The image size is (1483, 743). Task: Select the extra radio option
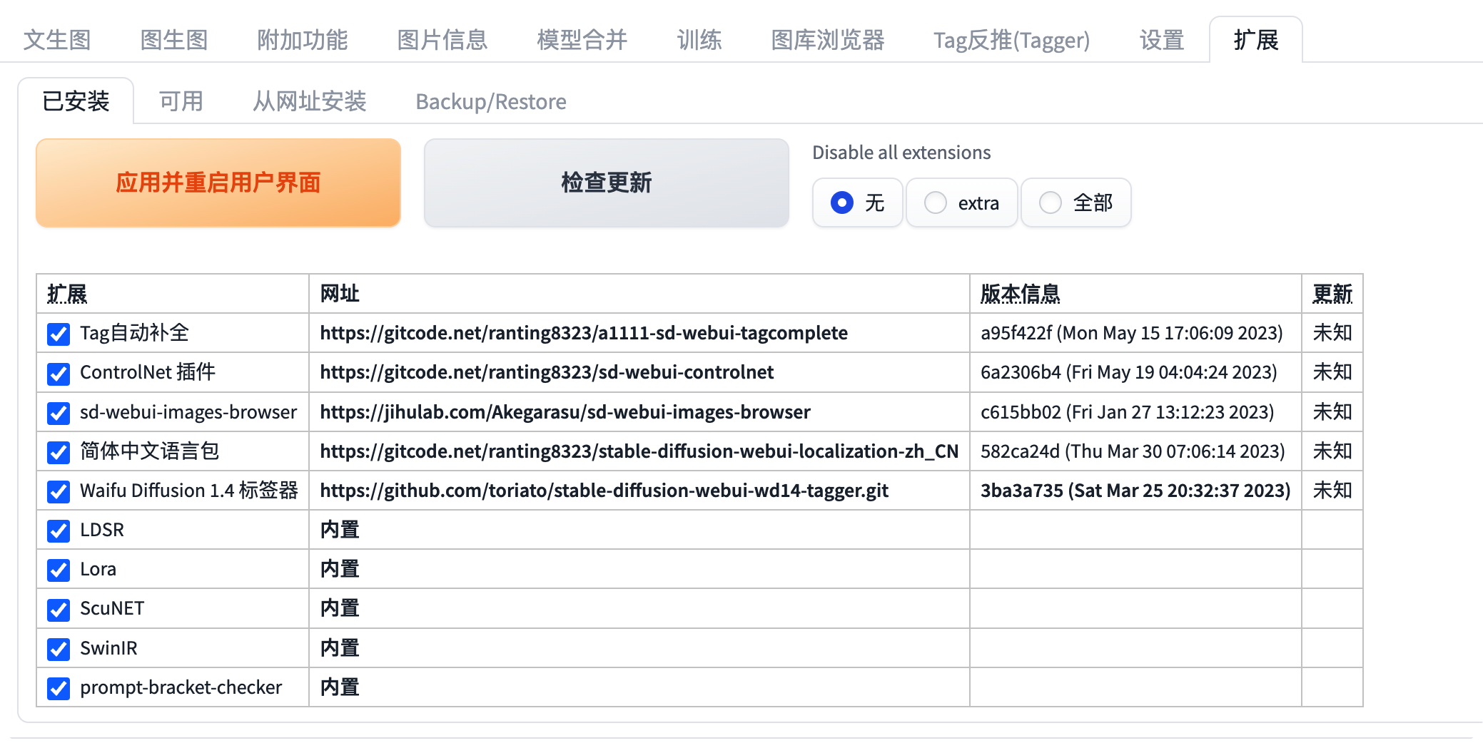tap(962, 203)
